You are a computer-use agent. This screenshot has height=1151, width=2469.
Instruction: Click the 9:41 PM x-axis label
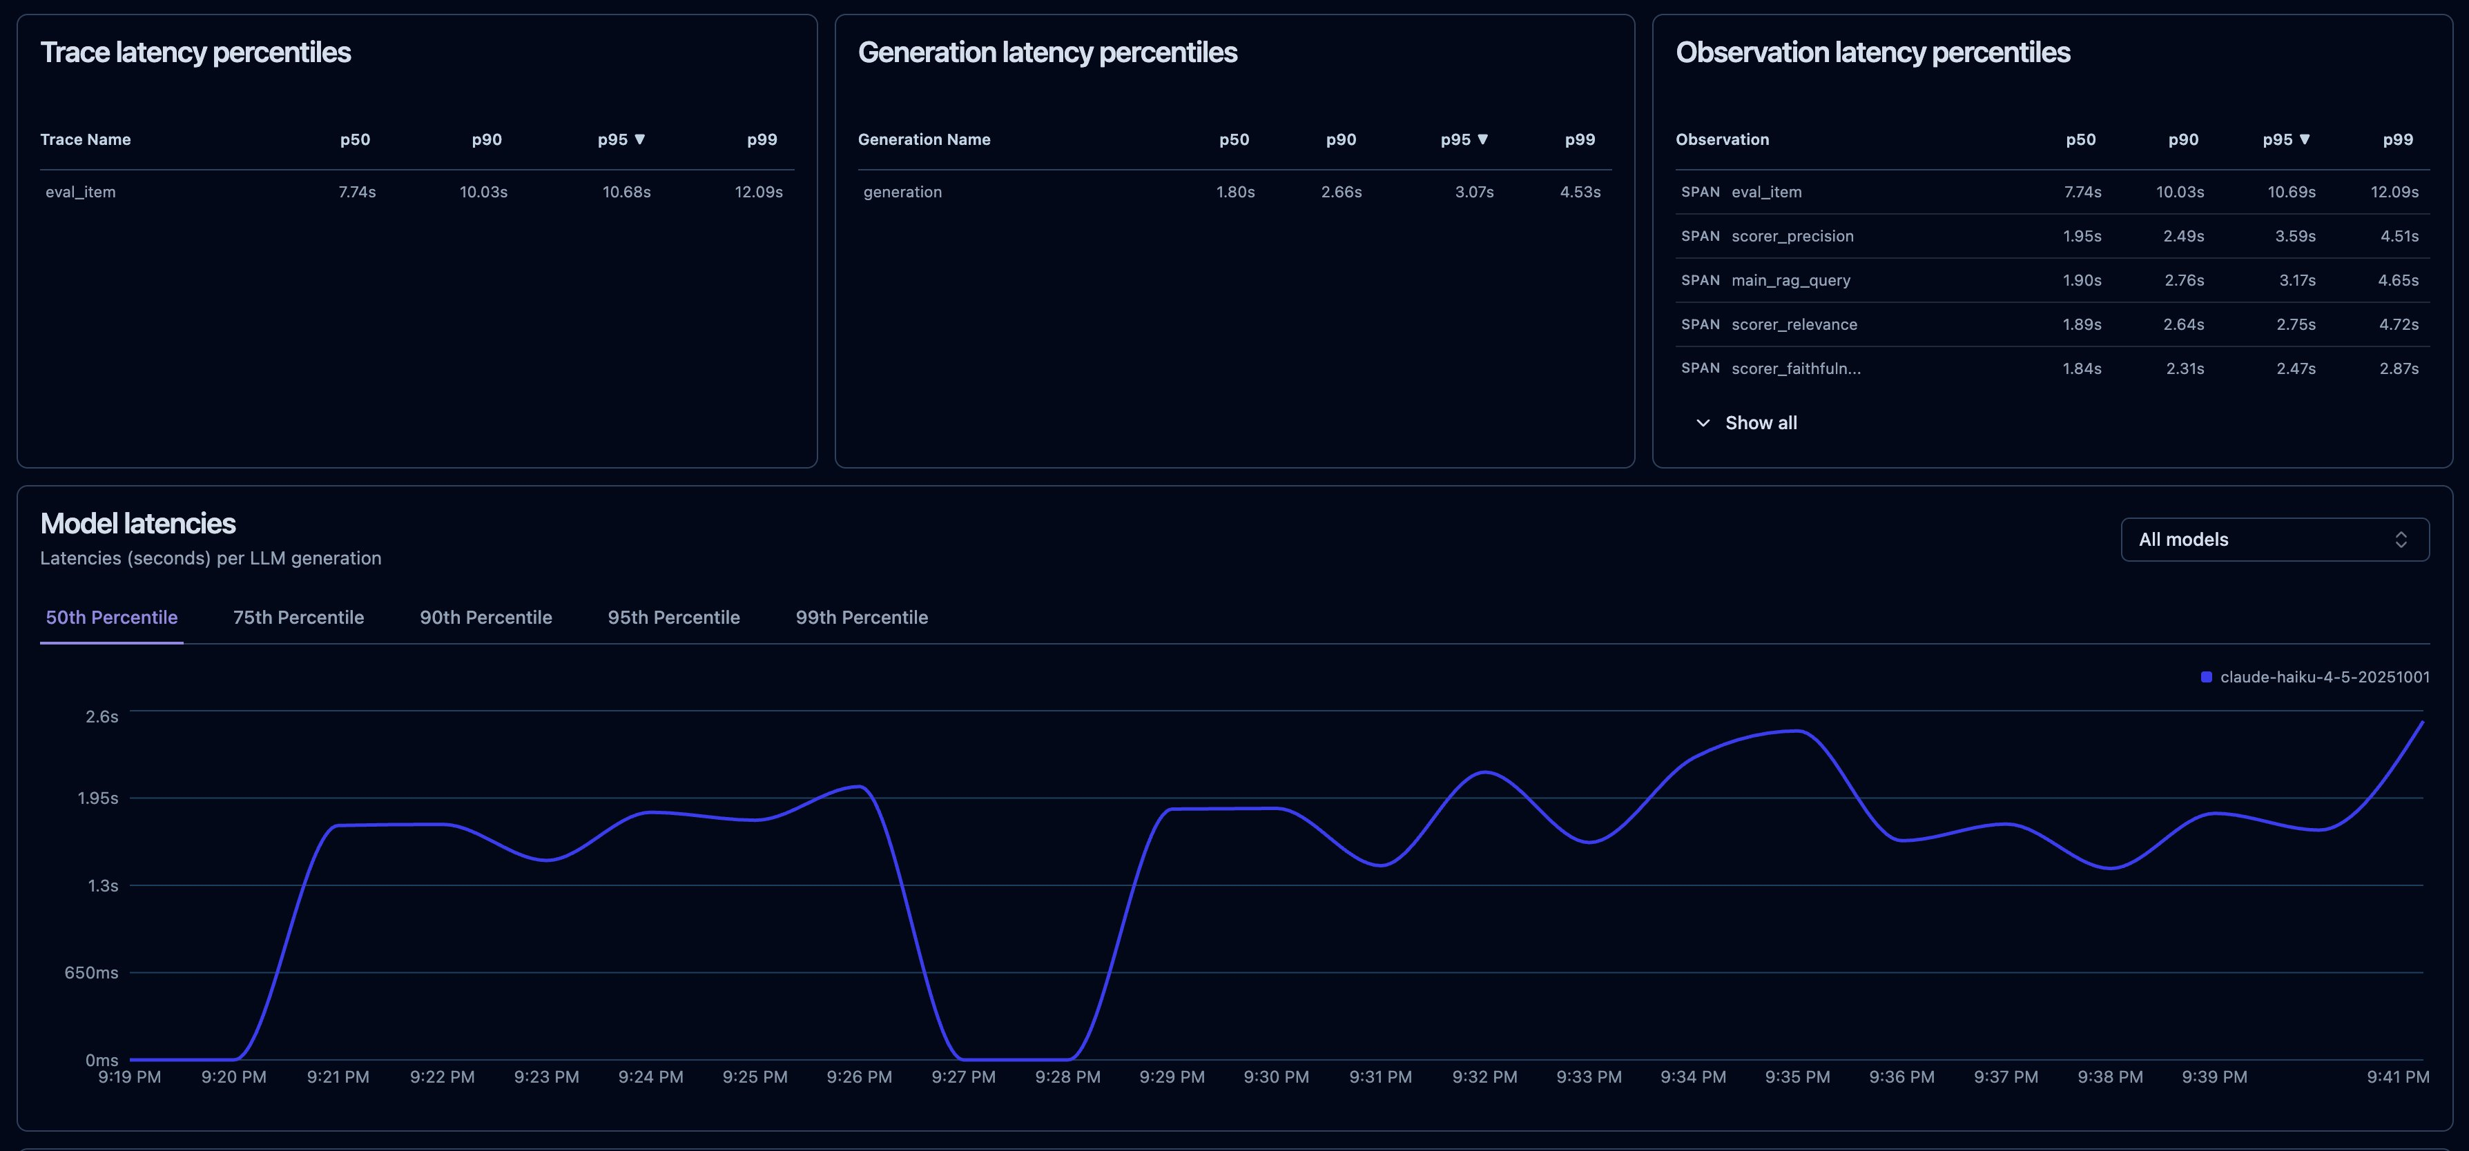coord(2398,1077)
